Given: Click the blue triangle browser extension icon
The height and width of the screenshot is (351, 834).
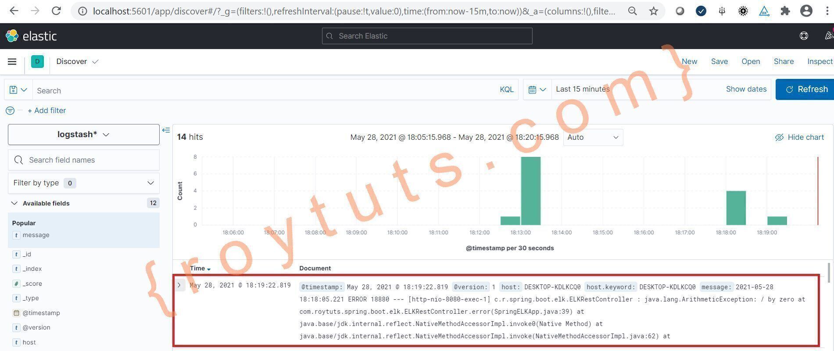Looking at the screenshot, I should click(764, 11).
